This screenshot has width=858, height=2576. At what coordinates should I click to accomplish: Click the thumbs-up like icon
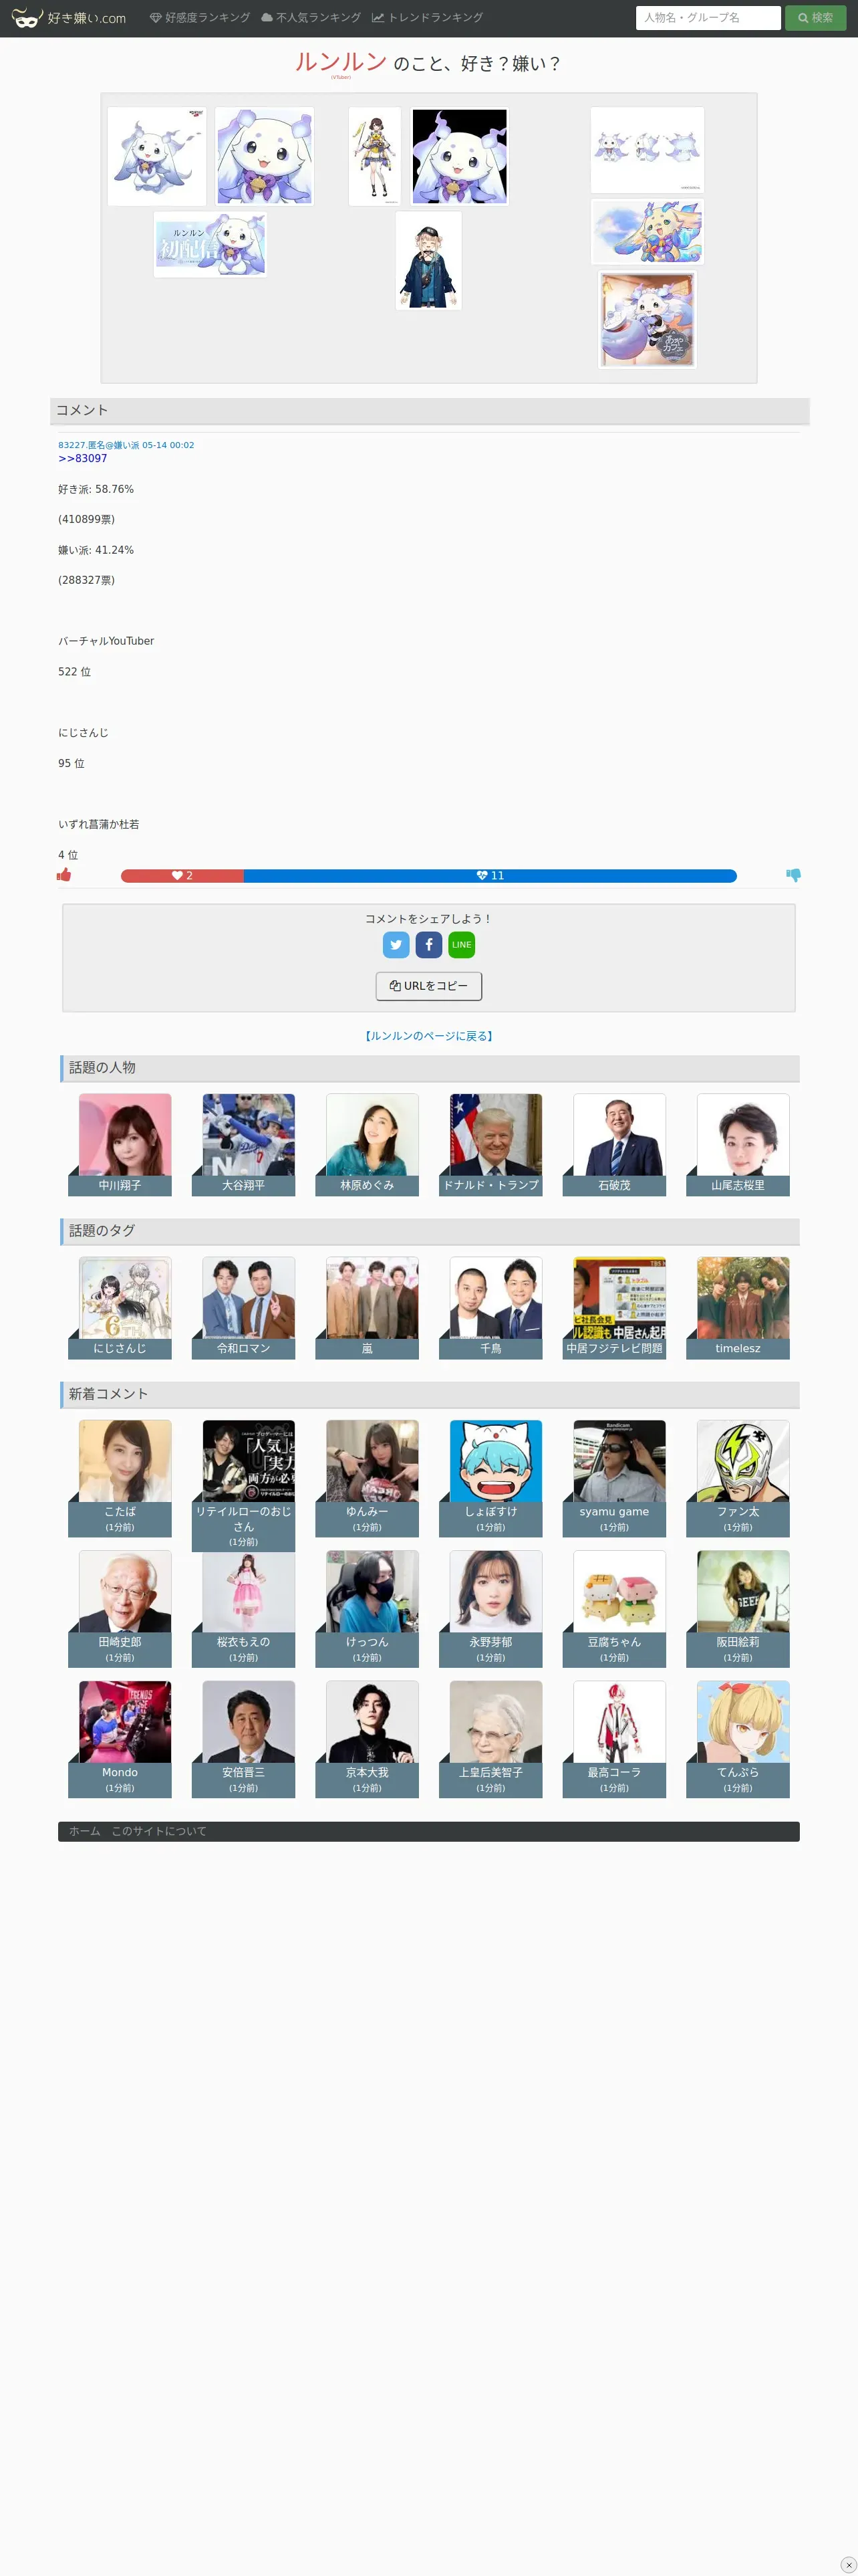(64, 875)
